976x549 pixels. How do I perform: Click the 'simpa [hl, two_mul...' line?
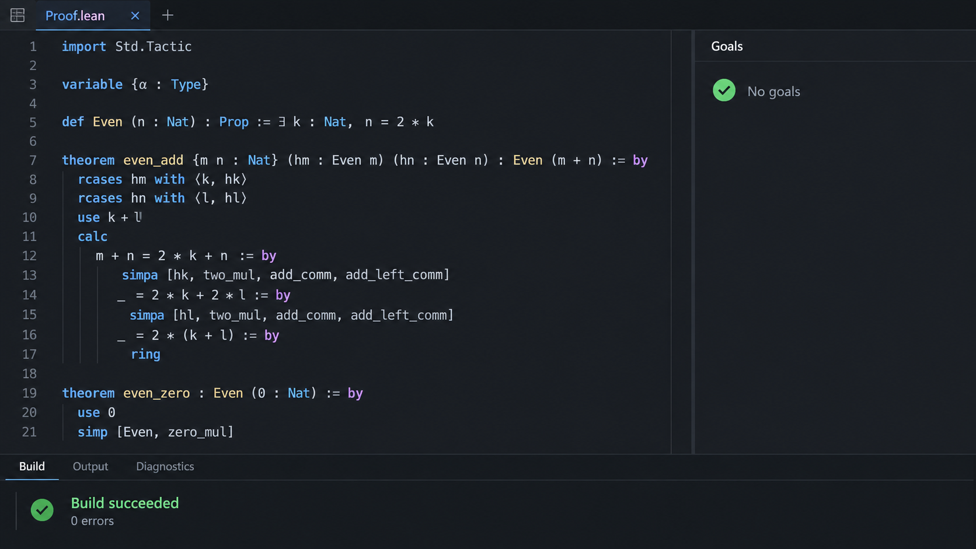coord(291,316)
